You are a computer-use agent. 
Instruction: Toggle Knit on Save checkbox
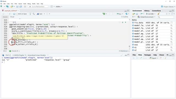pos(17,14)
